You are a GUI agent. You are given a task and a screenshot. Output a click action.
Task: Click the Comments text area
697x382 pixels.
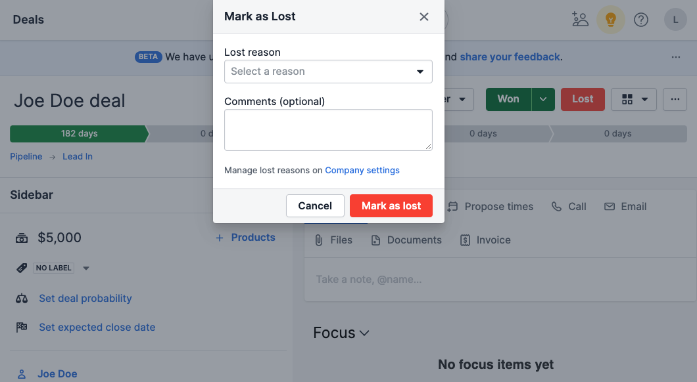328,130
